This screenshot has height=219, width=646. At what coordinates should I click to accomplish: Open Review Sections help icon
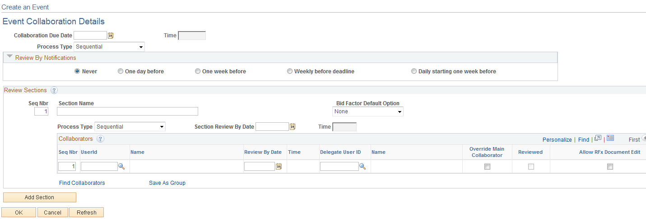tap(54, 90)
